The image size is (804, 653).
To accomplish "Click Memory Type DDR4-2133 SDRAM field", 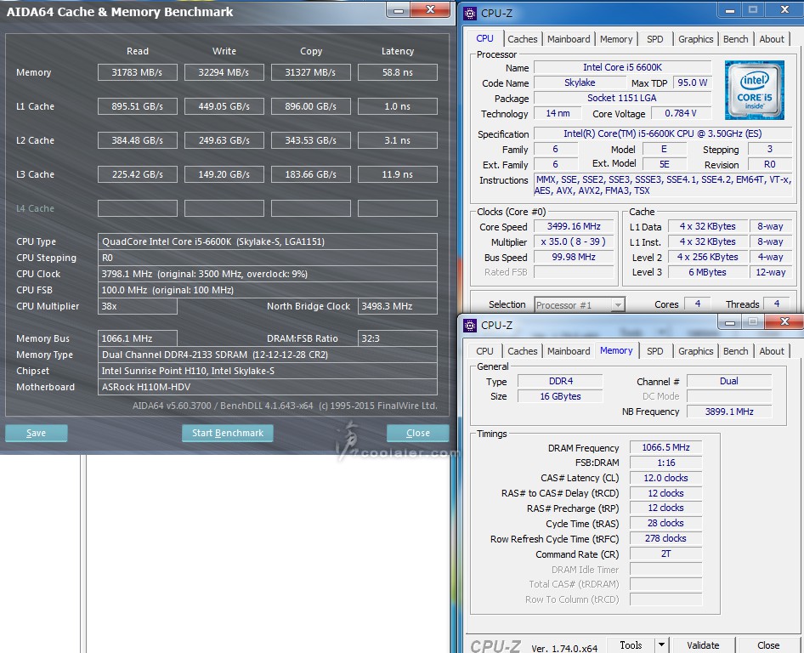I will pyautogui.click(x=267, y=355).
